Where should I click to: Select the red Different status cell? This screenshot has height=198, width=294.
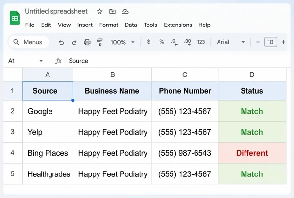pos(252,153)
